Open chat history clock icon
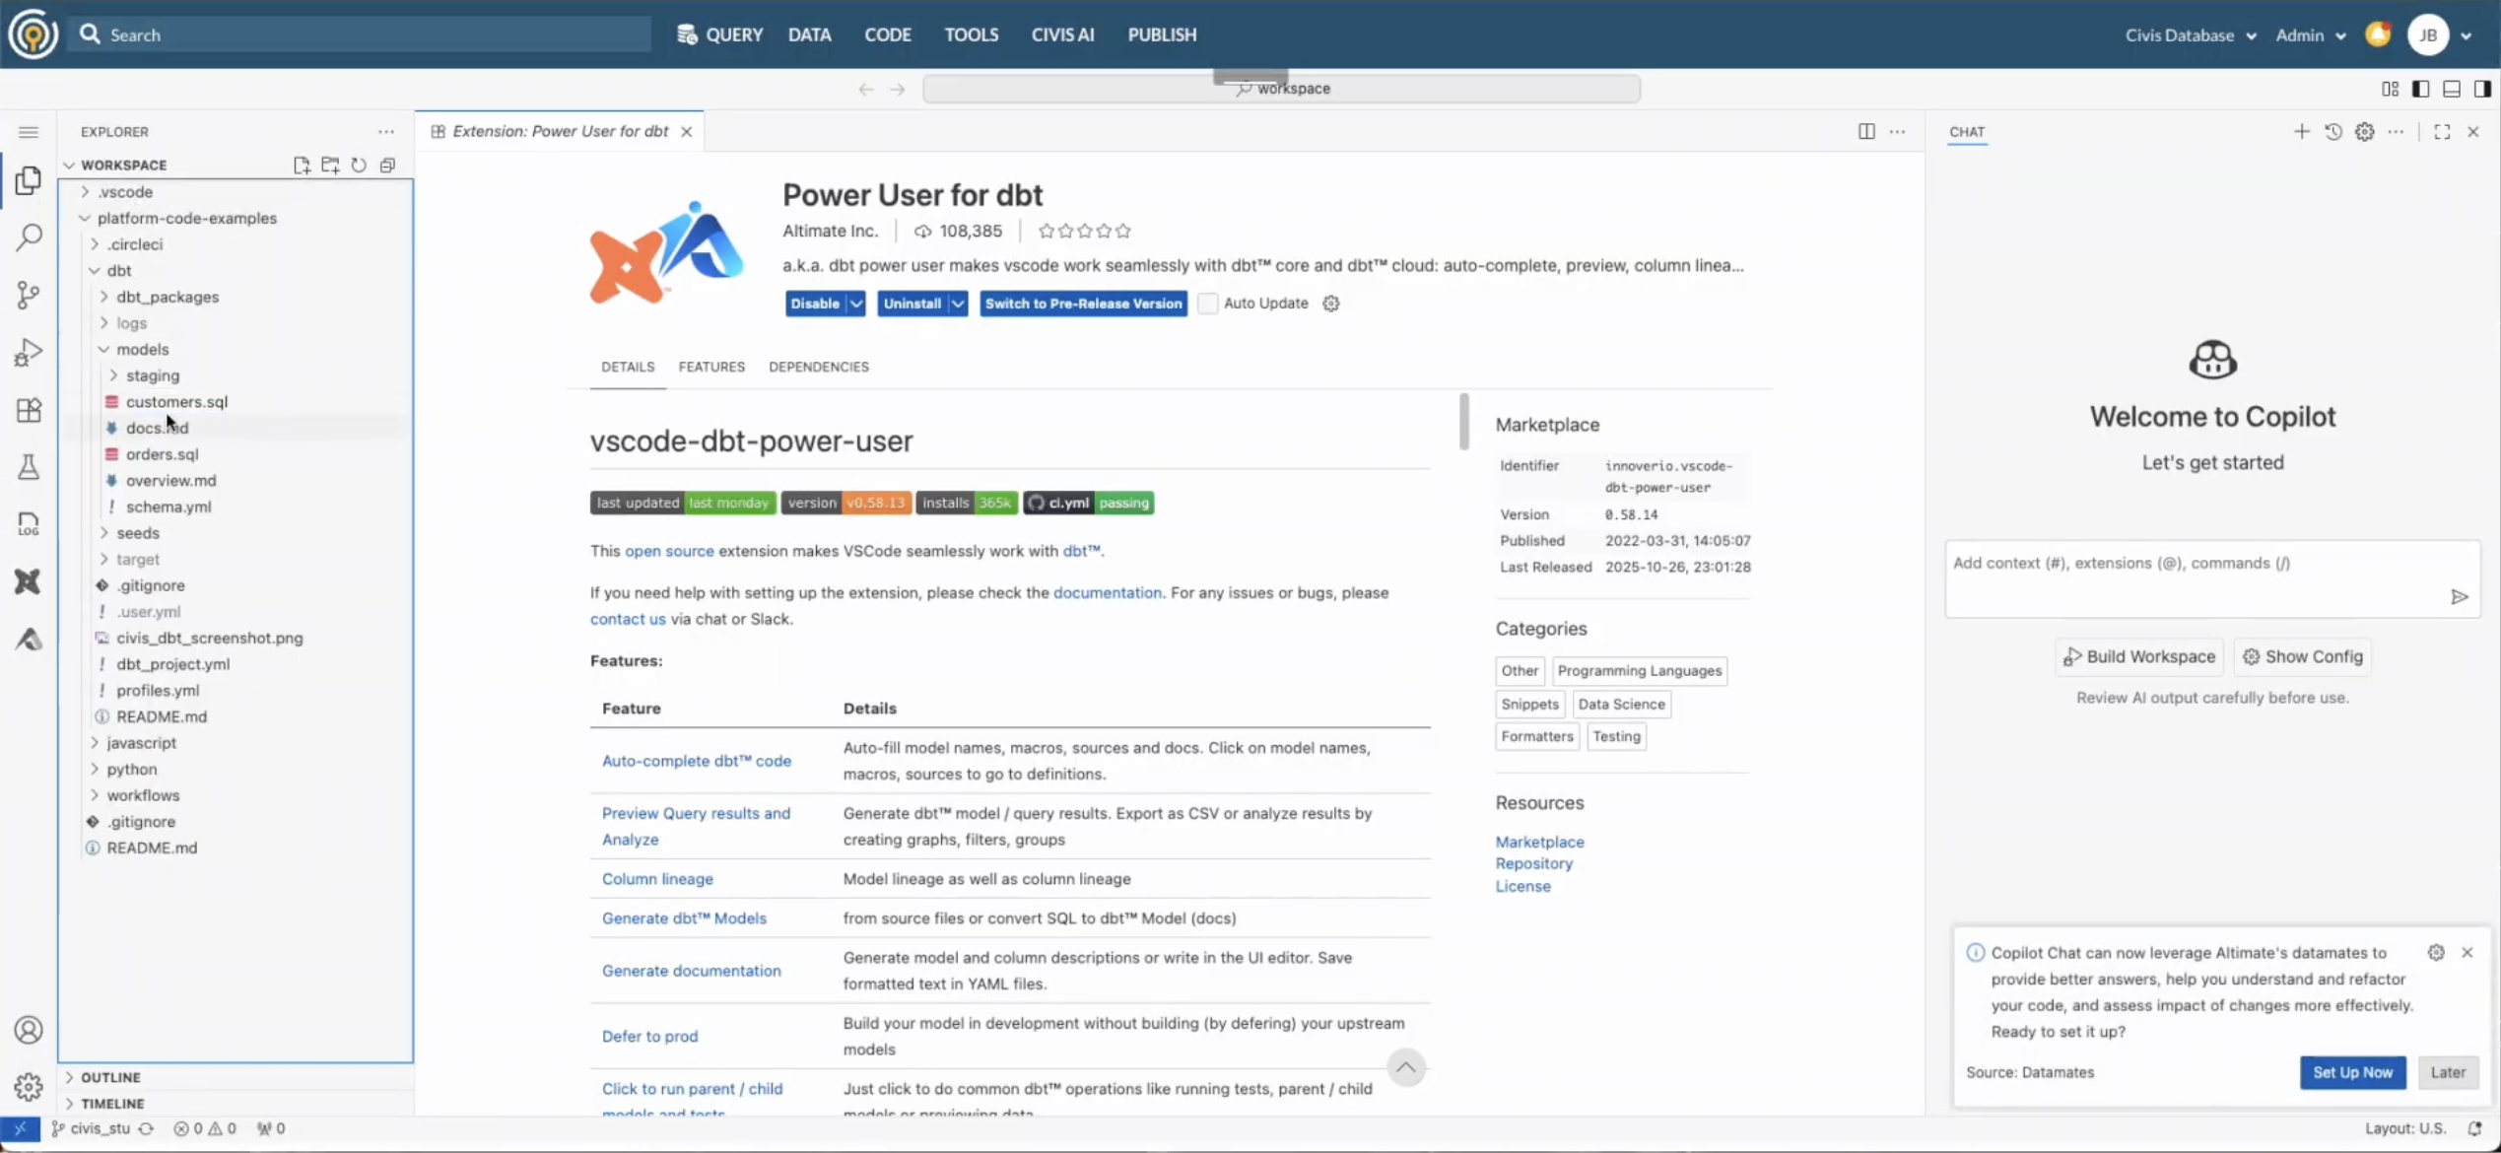The height and width of the screenshot is (1153, 2501). pyautogui.click(x=2332, y=131)
